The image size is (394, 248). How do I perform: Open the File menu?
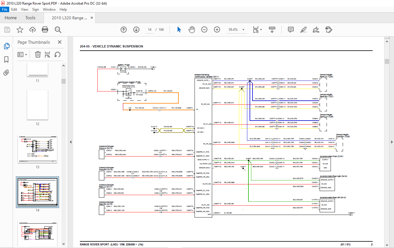pyautogui.click(x=5, y=9)
